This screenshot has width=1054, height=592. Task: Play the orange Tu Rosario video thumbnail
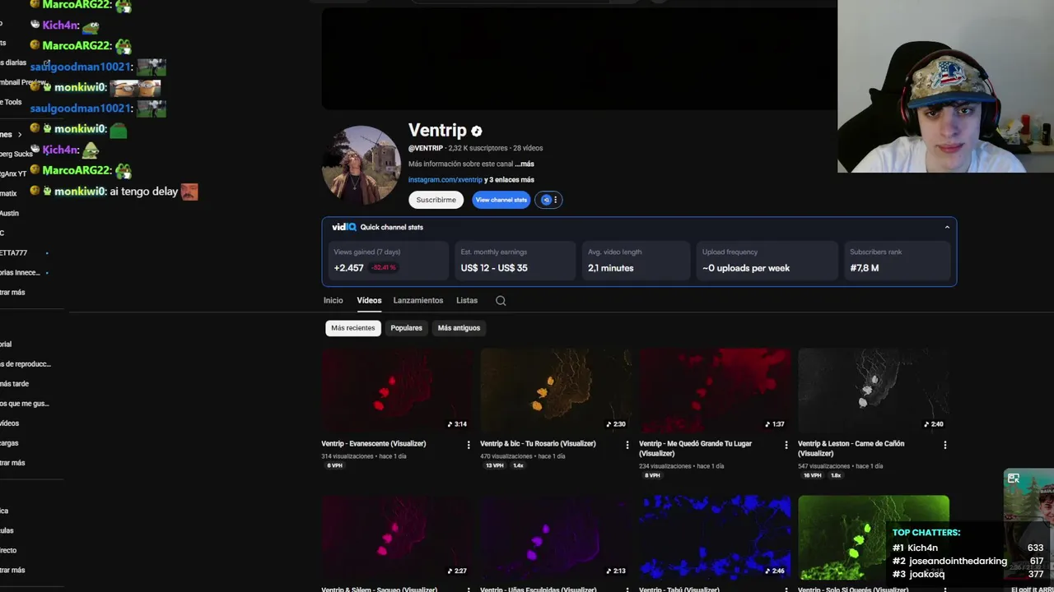coord(556,391)
